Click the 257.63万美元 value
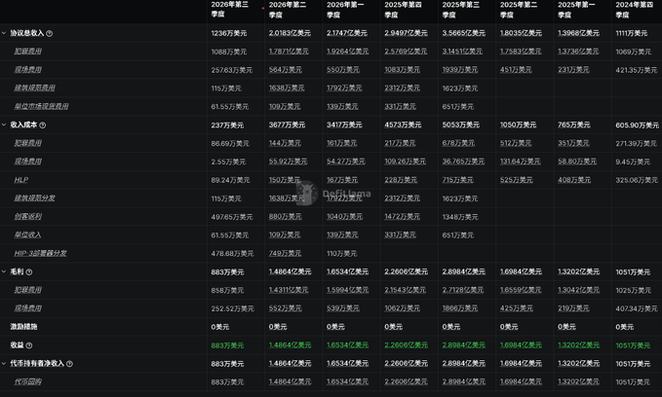The image size is (662, 397). coord(232,70)
